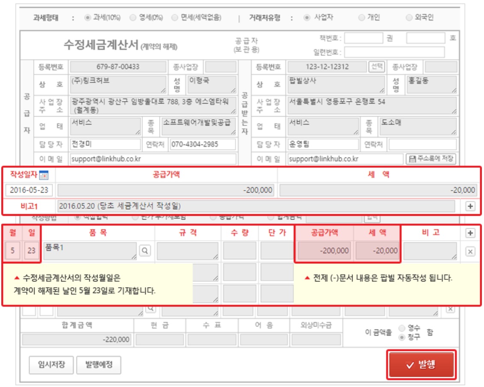This screenshot has width=484, height=387.
Task: Click recipient 등록번호 field 123-12-12312
Action: tap(327, 67)
